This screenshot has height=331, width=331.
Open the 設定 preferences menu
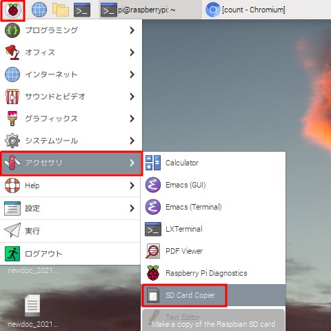click(x=70, y=208)
